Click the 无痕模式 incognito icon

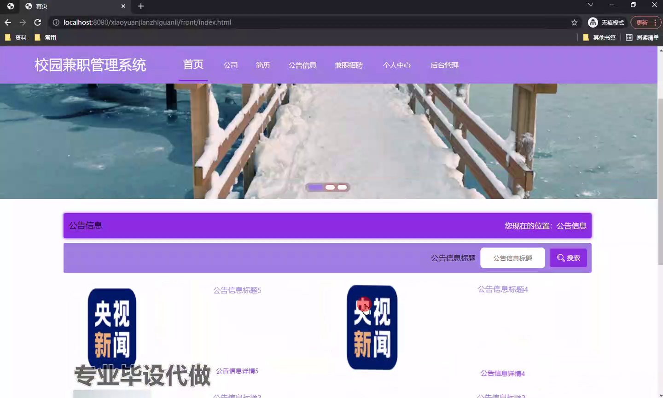[x=593, y=22]
